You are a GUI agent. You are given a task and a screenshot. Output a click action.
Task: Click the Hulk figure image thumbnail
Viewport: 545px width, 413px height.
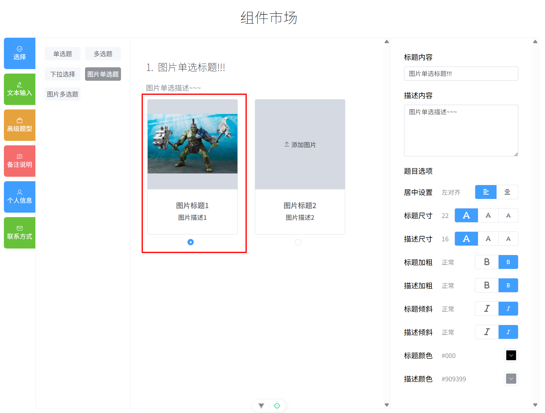pos(193,144)
